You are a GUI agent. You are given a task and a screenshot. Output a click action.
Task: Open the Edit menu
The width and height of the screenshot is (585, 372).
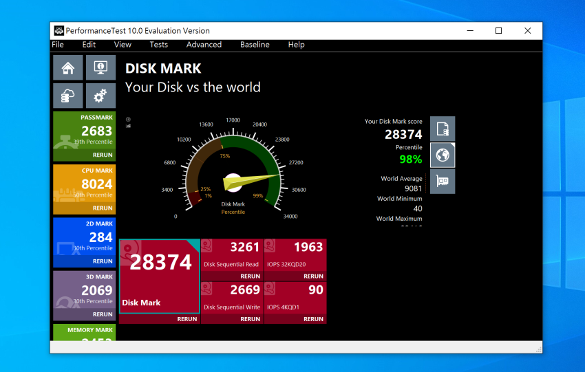[x=89, y=45]
